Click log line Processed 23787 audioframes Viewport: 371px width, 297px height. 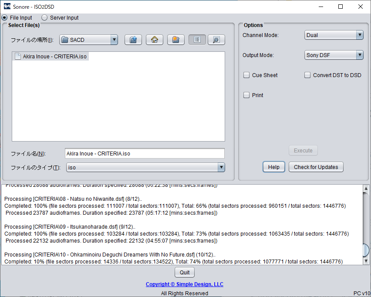(x=111, y=213)
